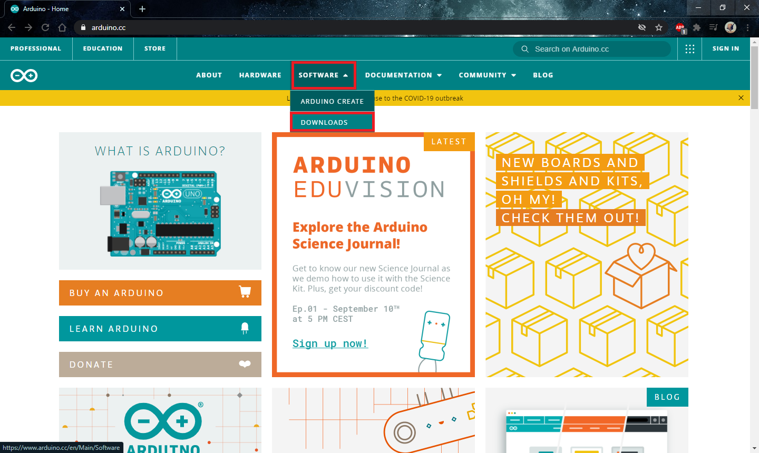
Task: Open the Arduino apps grid icon
Action: [x=689, y=49]
